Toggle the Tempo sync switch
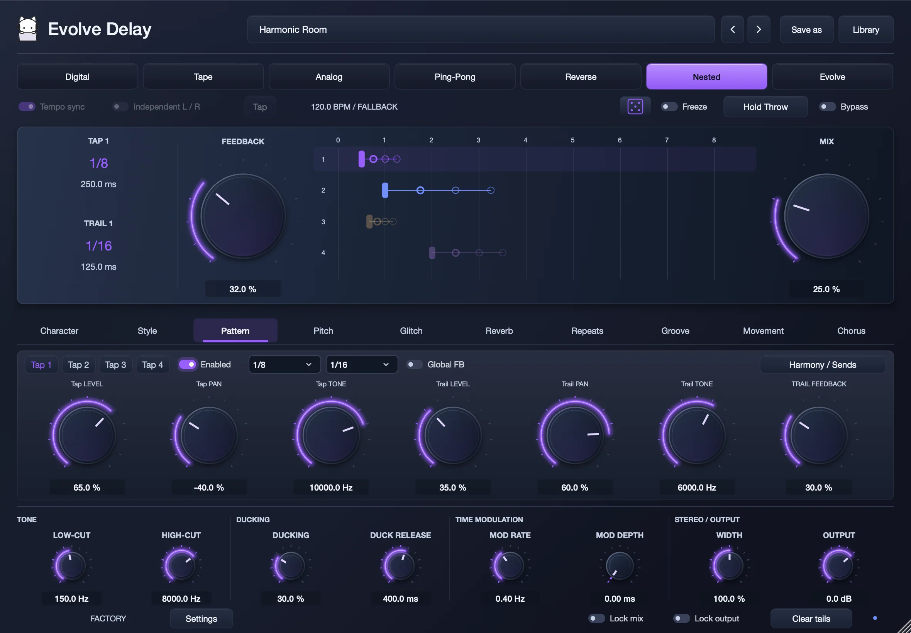911x633 pixels. click(x=27, y=107)
